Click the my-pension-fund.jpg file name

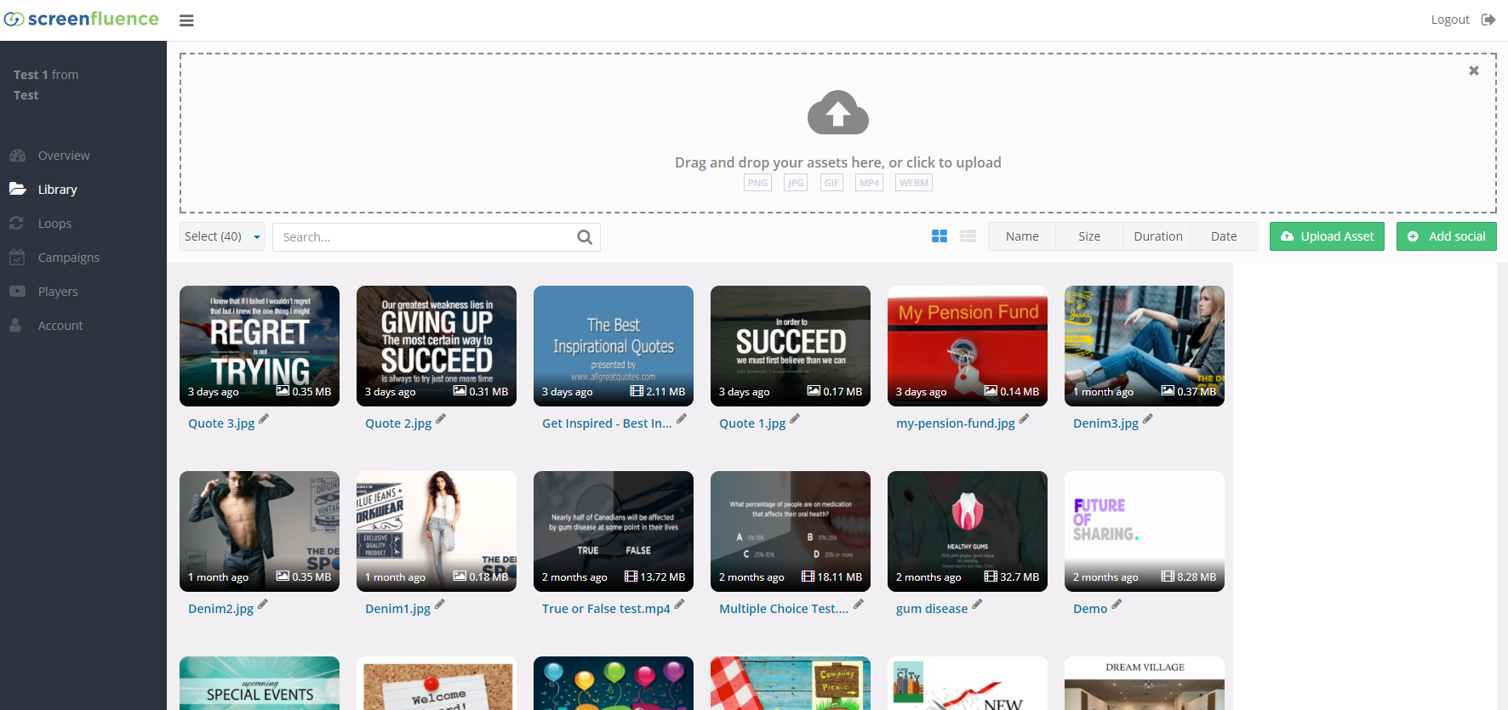point(956,423)
